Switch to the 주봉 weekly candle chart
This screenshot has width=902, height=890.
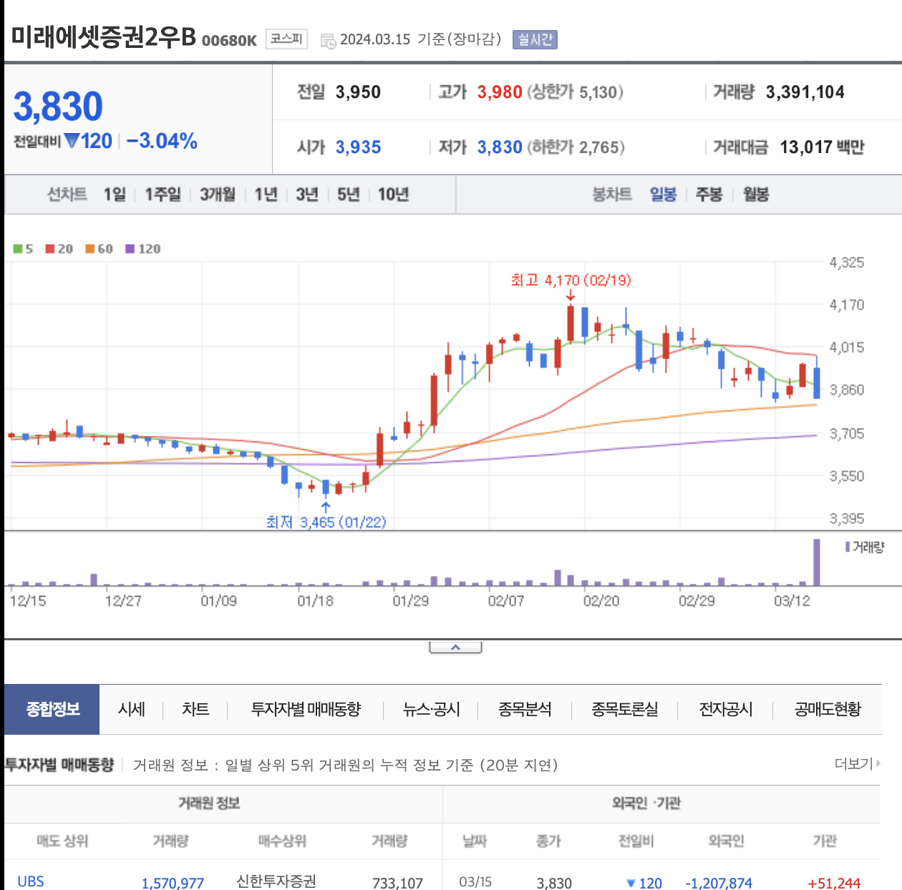click(x=709, y=194)
